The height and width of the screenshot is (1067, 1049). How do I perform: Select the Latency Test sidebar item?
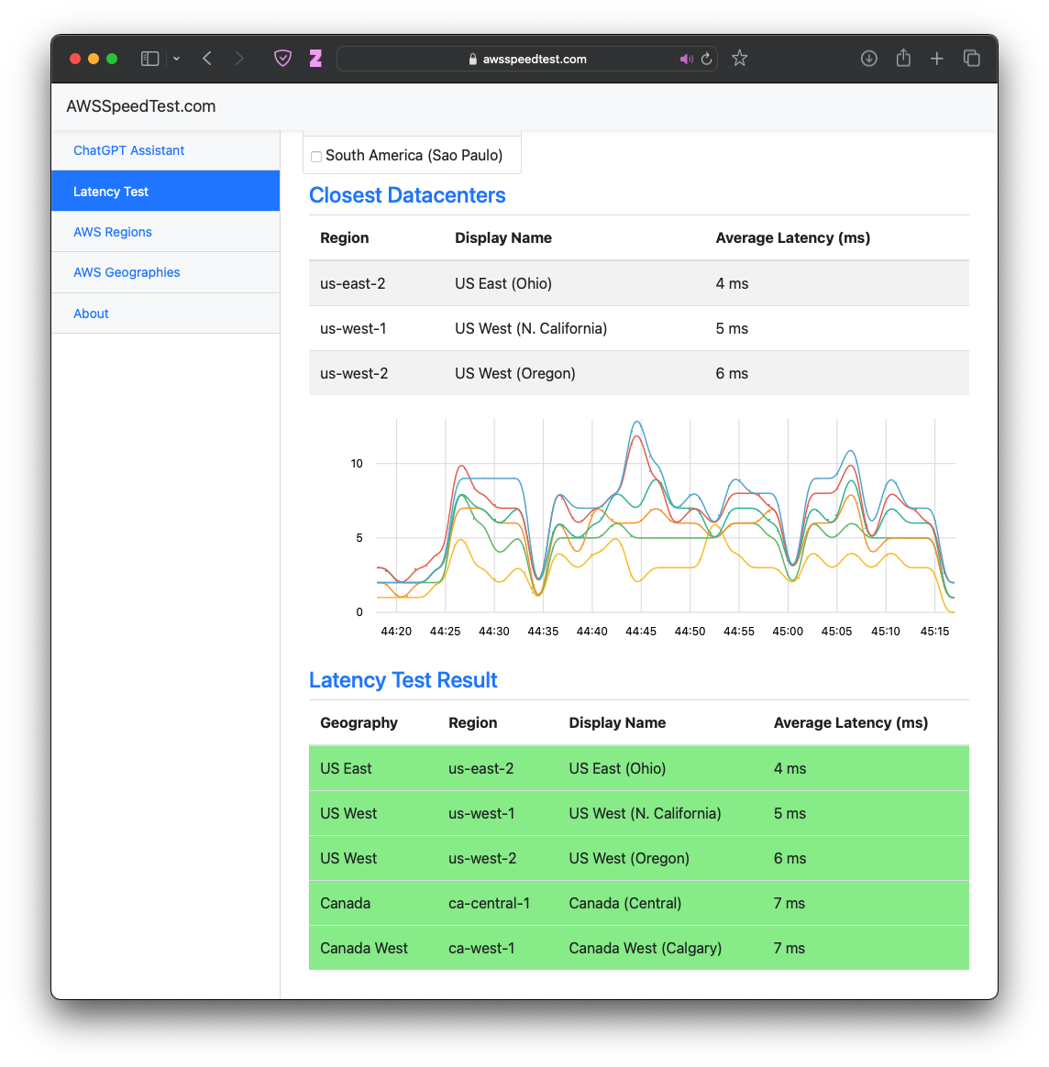(x=165, y=192)
